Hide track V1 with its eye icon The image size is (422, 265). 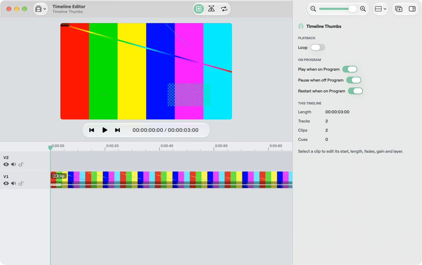click(x=6, y=183)
